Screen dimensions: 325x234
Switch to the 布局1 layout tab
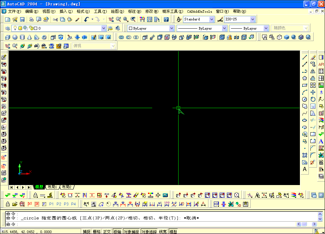click(x=52, y=187)
